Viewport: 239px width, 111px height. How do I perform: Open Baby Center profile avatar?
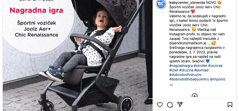[x=161, y=5]
